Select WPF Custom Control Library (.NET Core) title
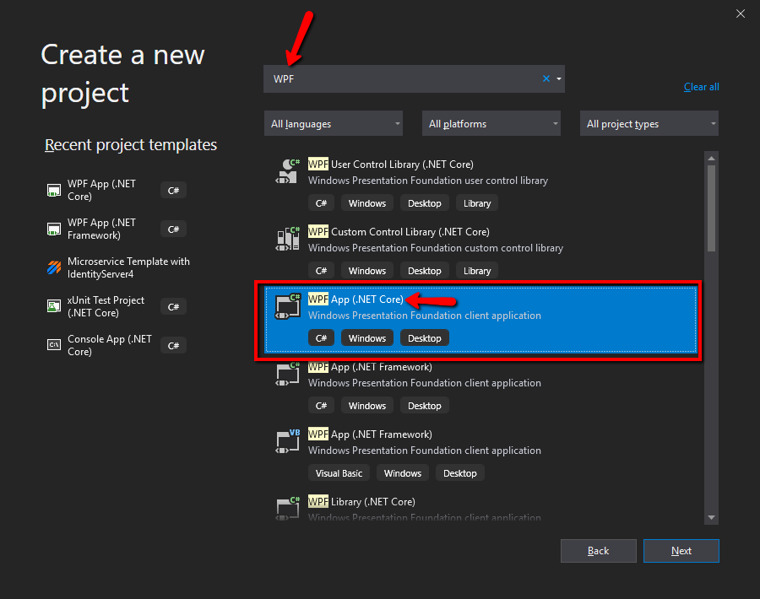 [399, 231]
